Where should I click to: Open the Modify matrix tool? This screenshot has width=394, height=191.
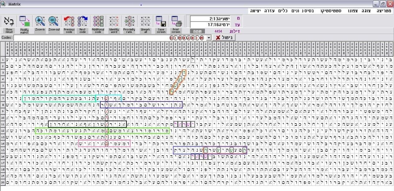[x=24, y=22]
